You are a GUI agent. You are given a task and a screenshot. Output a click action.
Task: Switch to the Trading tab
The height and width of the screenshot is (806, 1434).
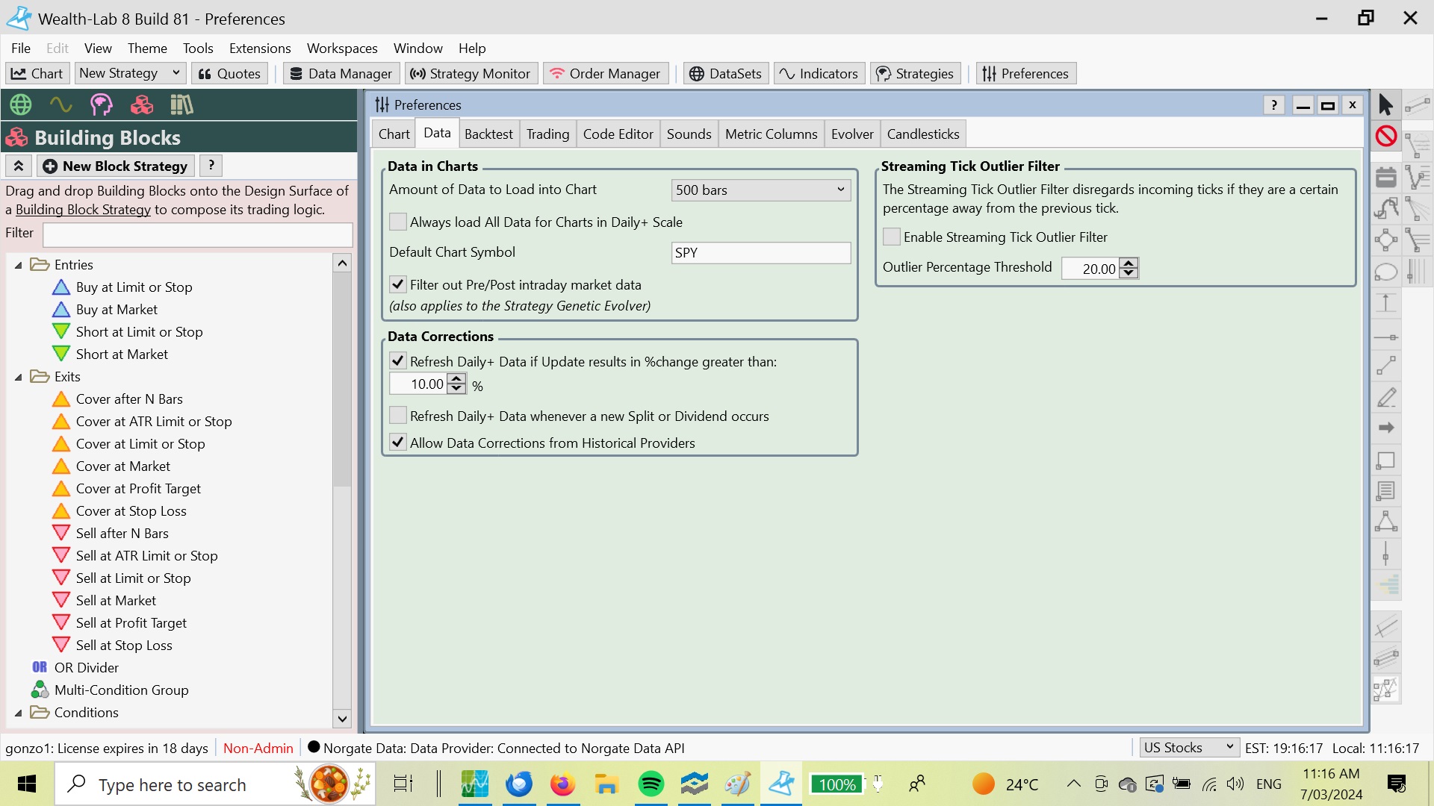pyautogui.click(x=547, y=134)
